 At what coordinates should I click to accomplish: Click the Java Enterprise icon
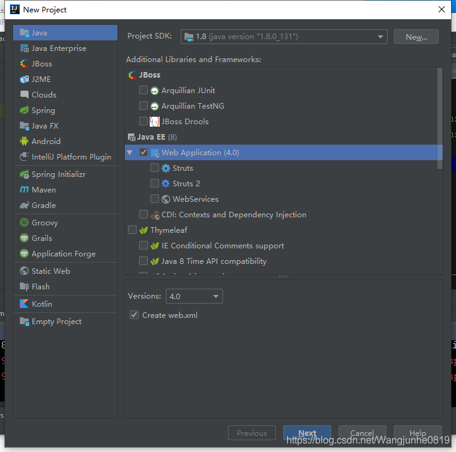coord(24,48)
